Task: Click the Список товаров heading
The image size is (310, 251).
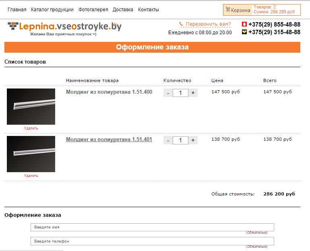Action: click(x=25, y=62)
